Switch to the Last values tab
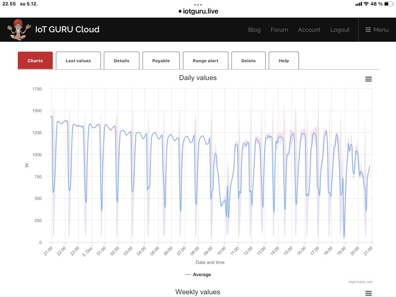Screen dimensions: 396x297 click(78, 61)
